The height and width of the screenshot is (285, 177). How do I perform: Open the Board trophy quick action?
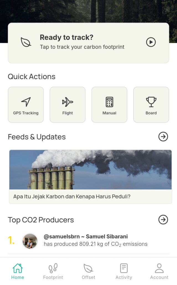pos(151,105)
